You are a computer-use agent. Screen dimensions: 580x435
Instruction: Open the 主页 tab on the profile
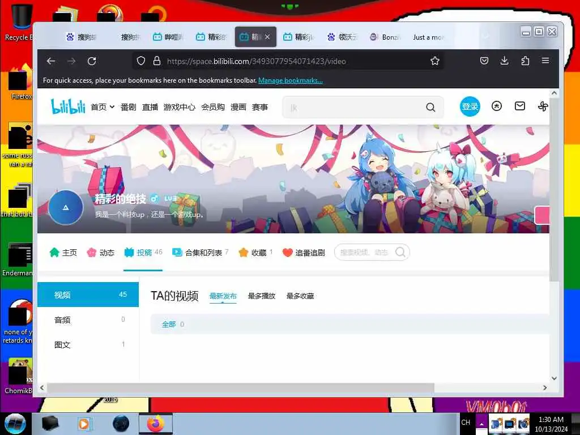coord(63,253)
